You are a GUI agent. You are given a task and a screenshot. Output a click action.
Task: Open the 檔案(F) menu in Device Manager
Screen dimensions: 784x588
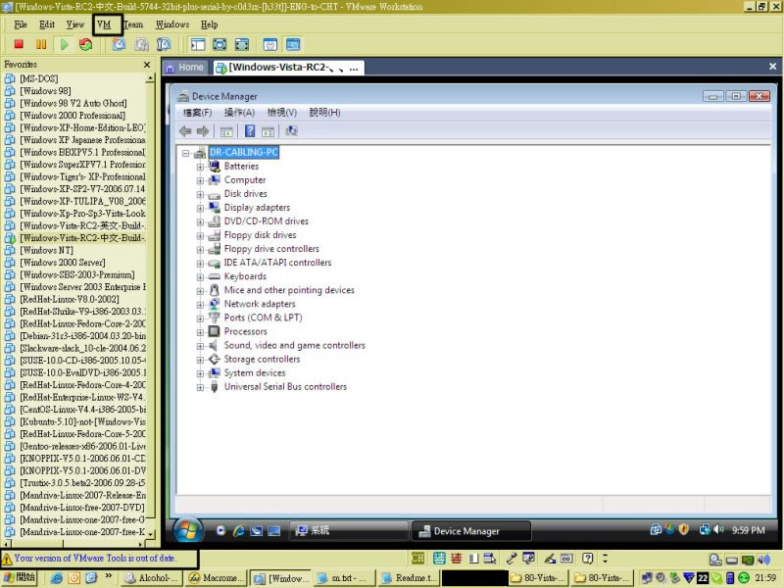pyautogui.click(x=198, y=113)
